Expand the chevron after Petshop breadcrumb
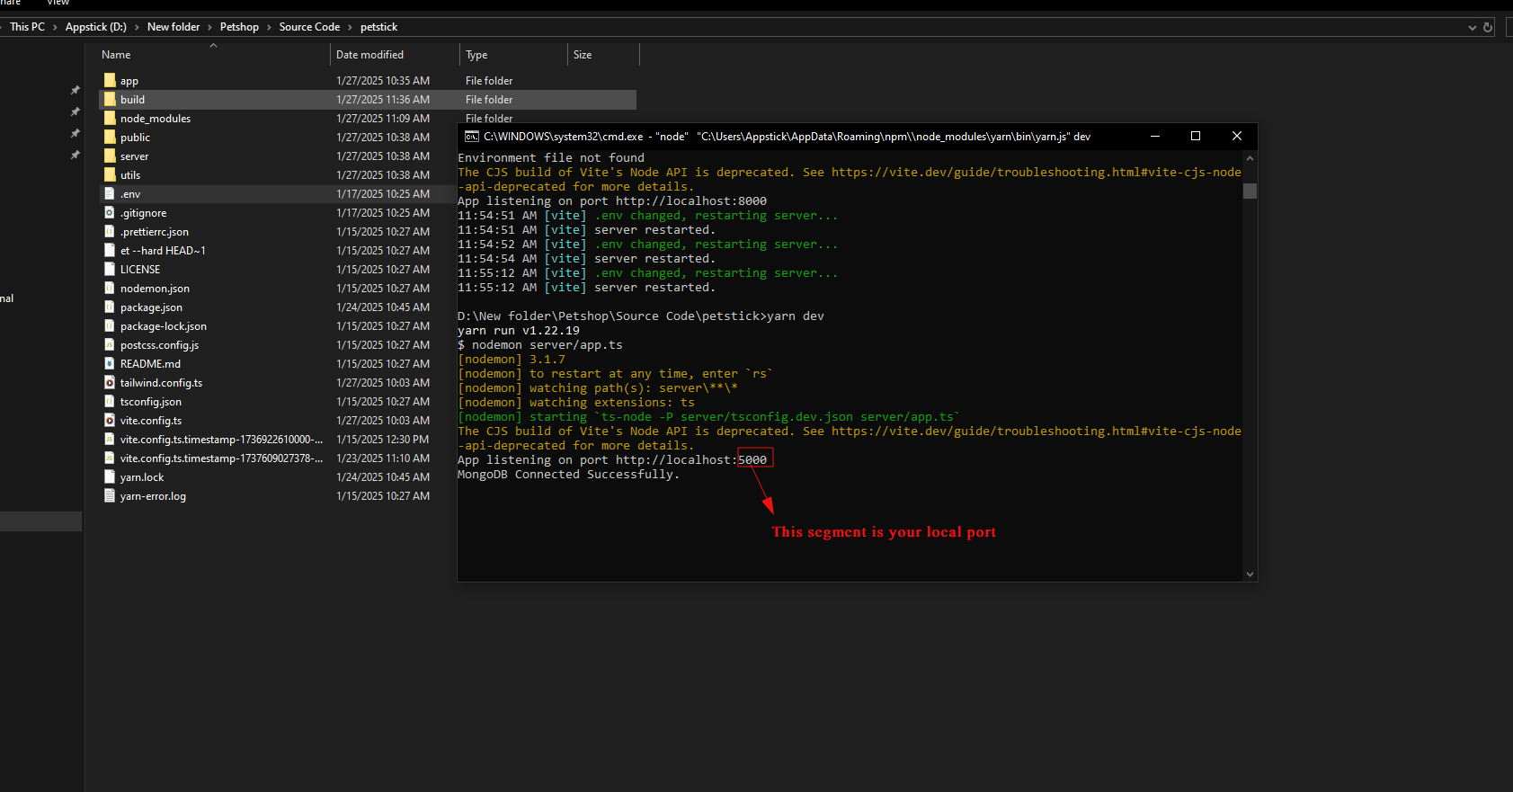Screen dimensions: 1513x792 pyautogui.click(x=269, y=27)
